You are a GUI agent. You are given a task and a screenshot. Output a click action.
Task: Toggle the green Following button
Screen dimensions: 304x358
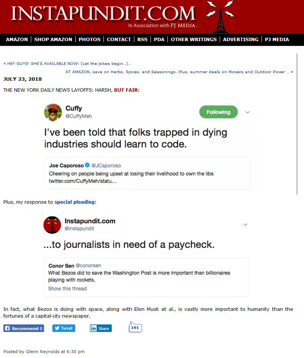218,112
